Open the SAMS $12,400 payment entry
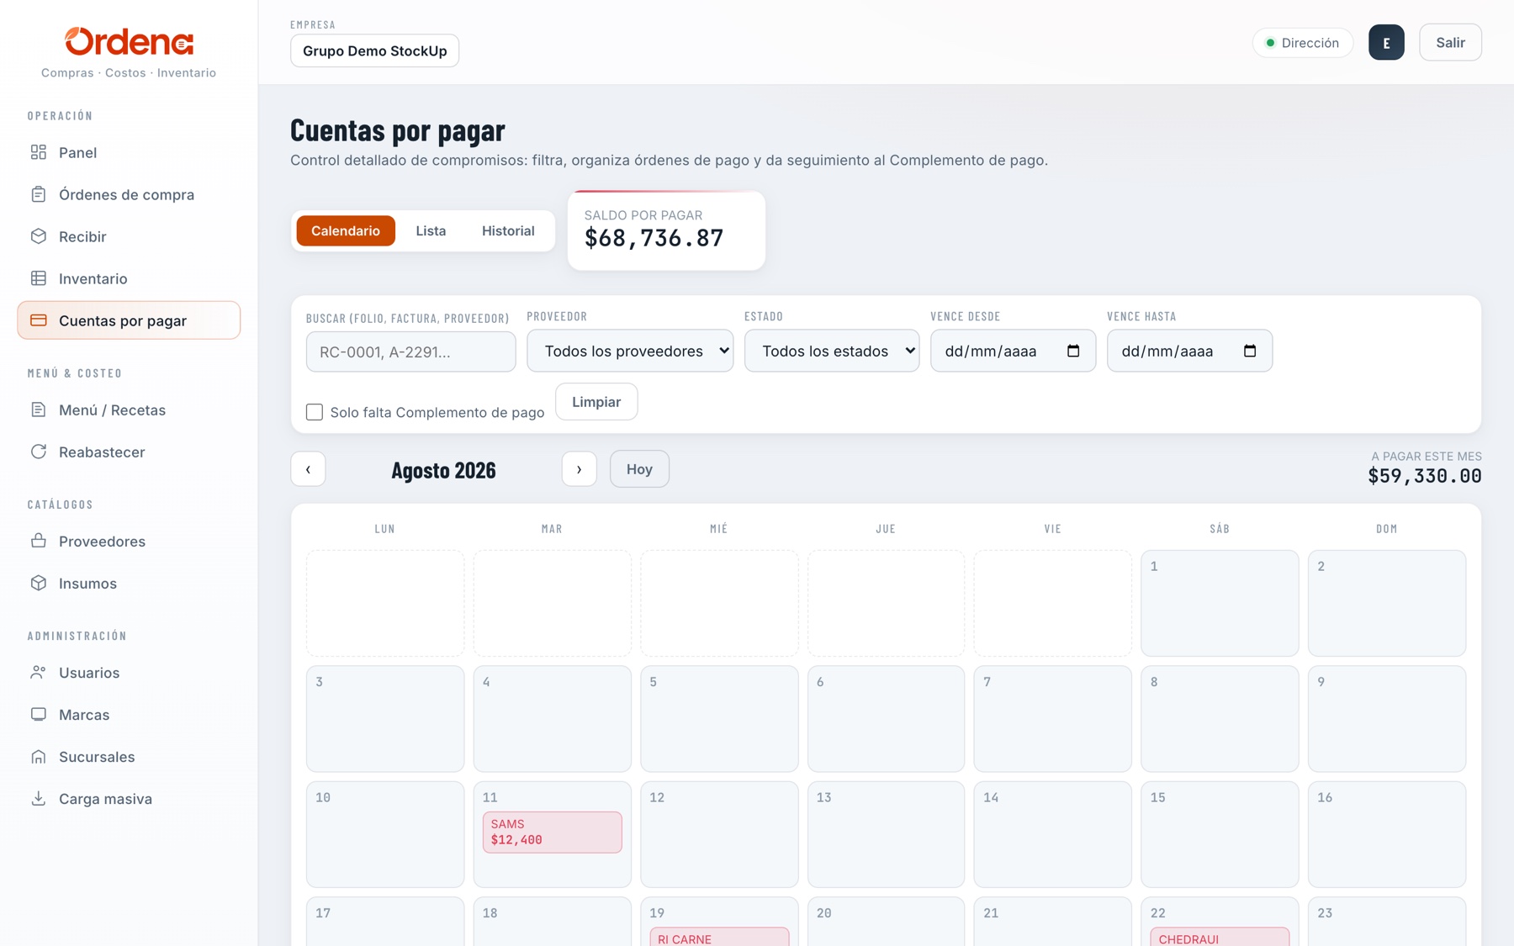Image resolution: width=1514 pixels, height=946 pixels. click(x=553, y=832)
